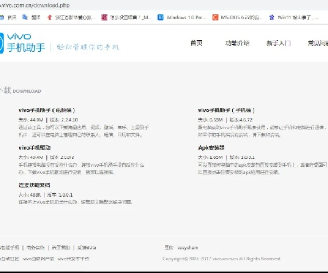The width and height of the screenshot is (328, 273).
Task: Open the 连接帮助文档 download
Action: tap(34, 185)
